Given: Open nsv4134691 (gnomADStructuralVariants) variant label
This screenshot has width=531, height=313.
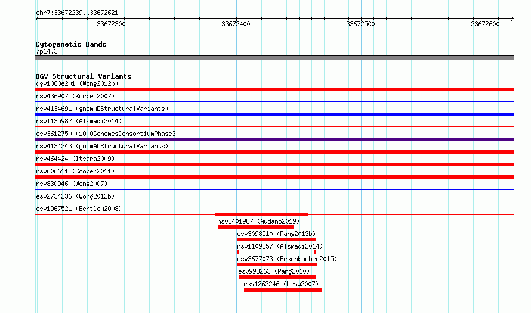Looking at the screenshot, I should coord(102,109).
